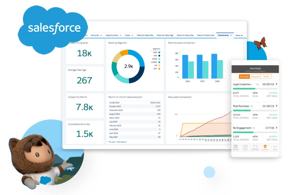Click the Salesforce cloud logo
The width and height of the screenshot is (297, 195).
54,28
